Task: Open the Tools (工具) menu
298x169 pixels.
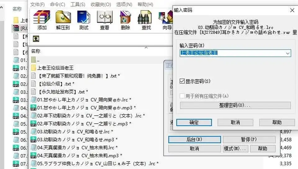Action: pyautogui.click(x=78, y=4)
